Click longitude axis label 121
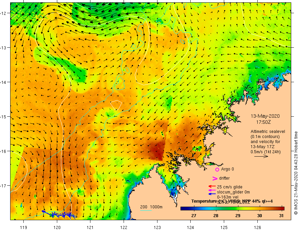This screenshot has width=298, height=230. pos(90,227)
